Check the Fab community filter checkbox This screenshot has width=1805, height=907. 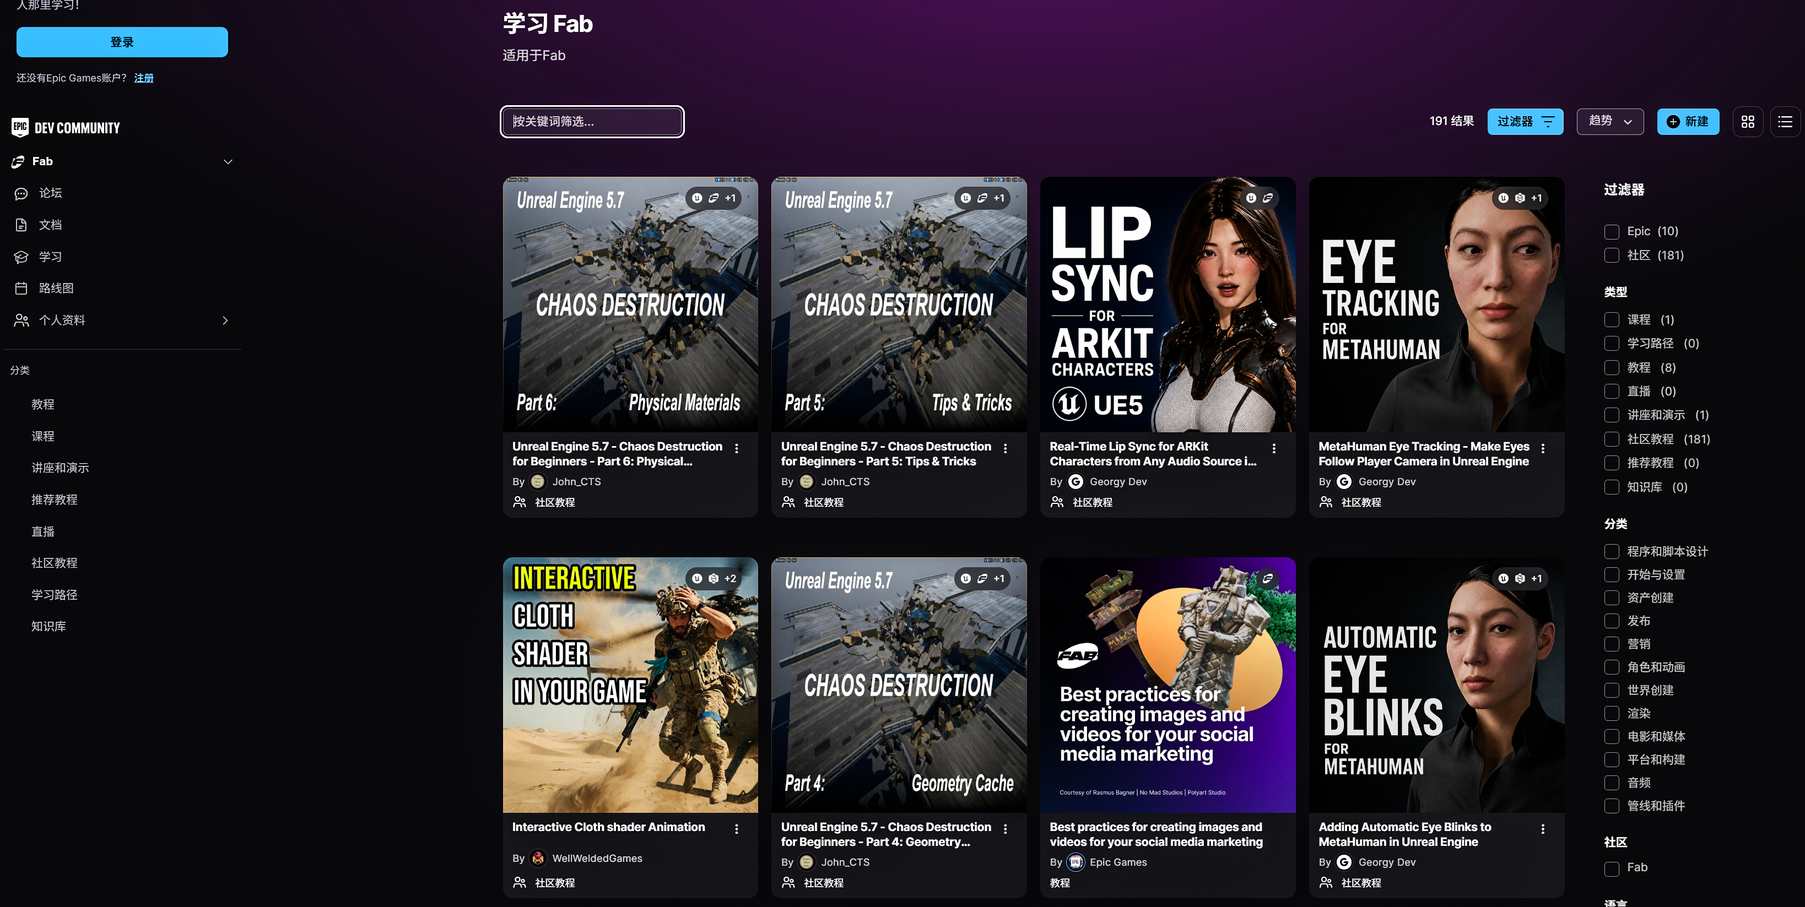pos(1612,868)
